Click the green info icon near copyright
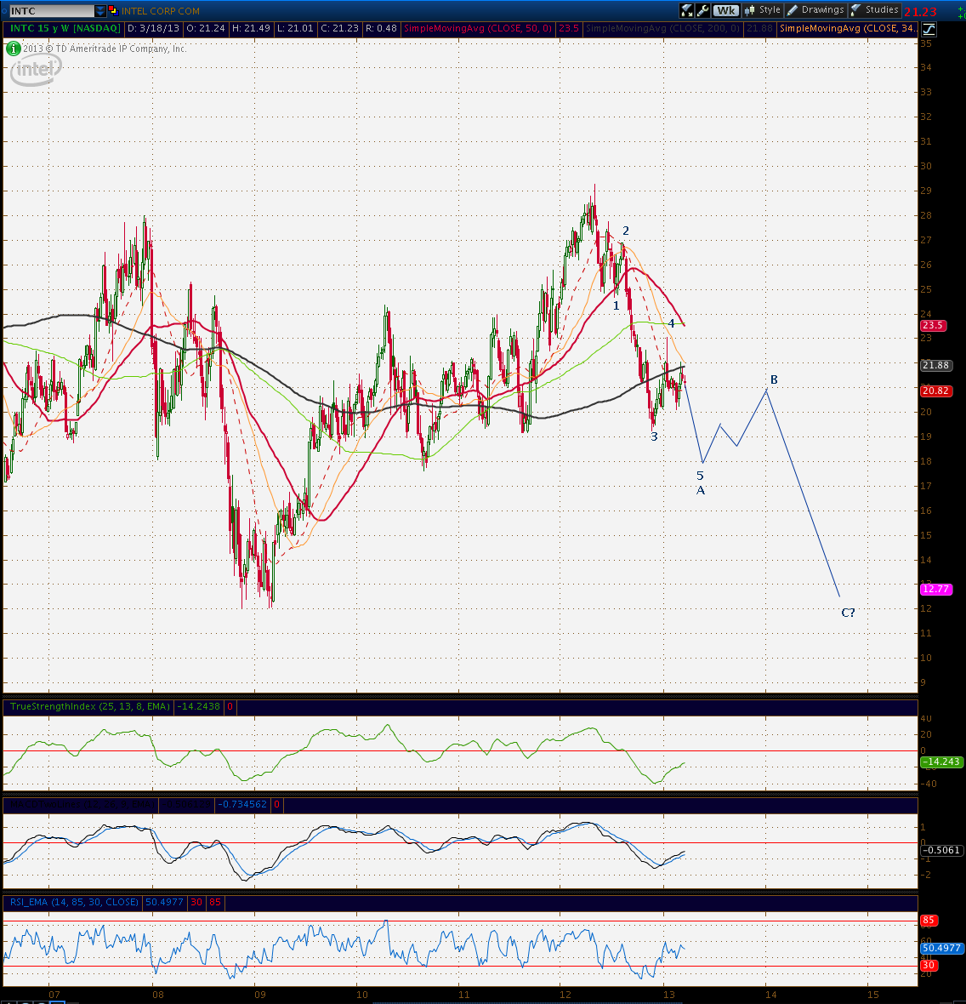This screenshot has width=966, height=1004. point(13,48)
